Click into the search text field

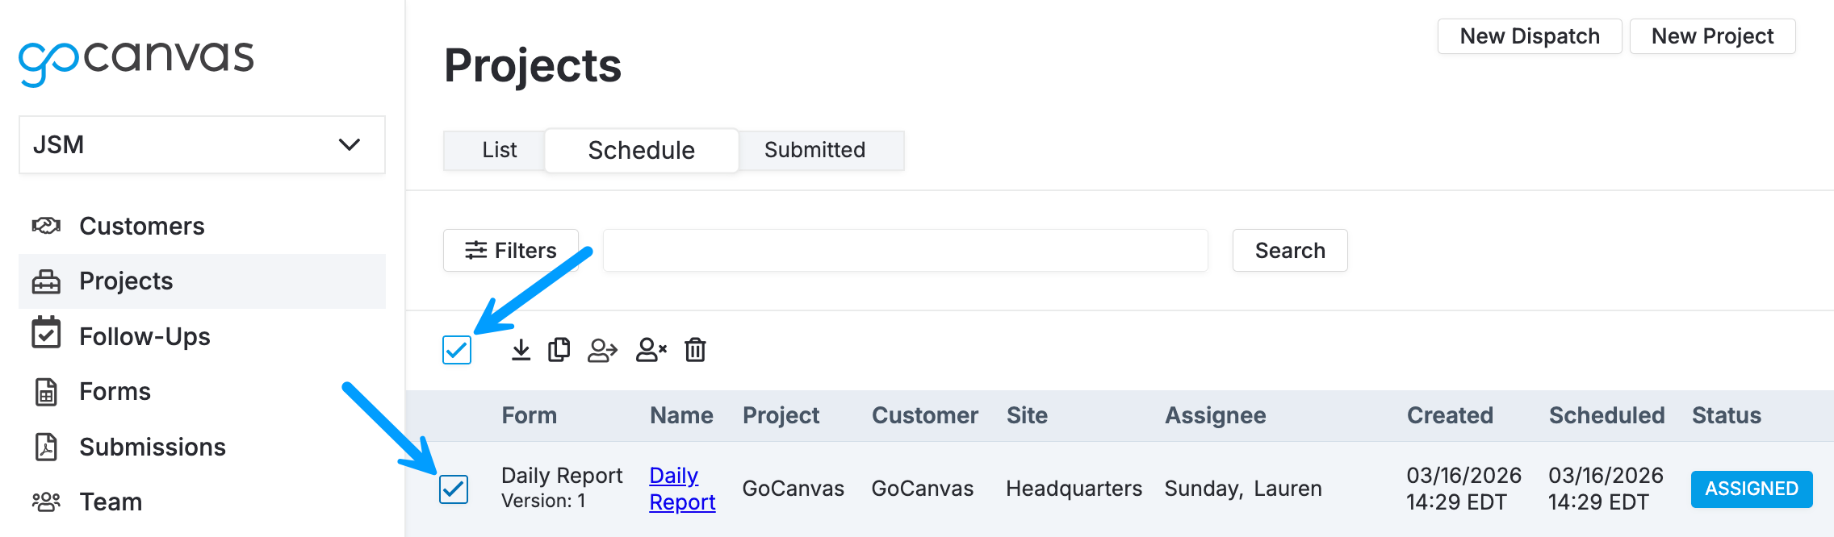pos(906,251)
